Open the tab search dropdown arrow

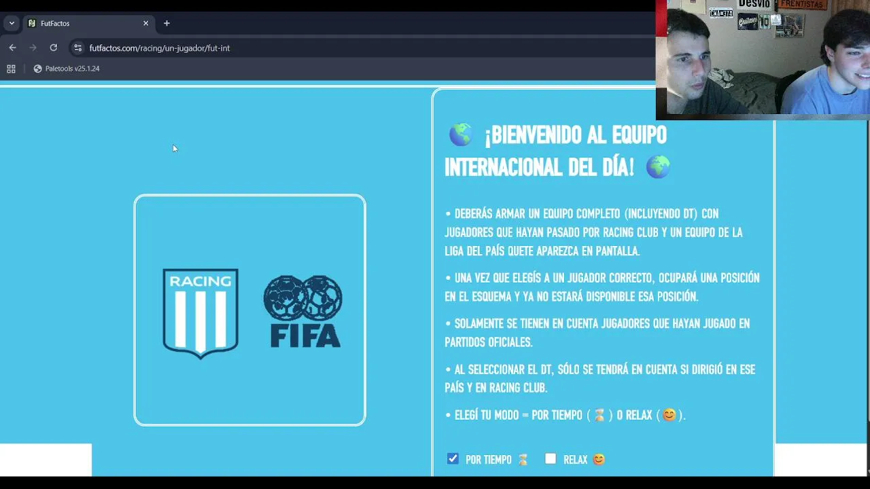click(12, 23)
